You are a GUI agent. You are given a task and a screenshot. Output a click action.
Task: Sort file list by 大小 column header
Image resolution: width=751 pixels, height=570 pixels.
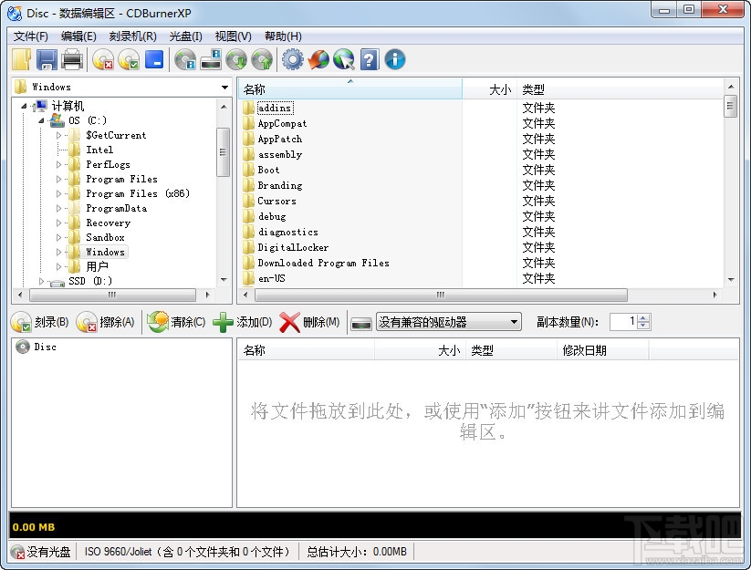pos(490,89)
